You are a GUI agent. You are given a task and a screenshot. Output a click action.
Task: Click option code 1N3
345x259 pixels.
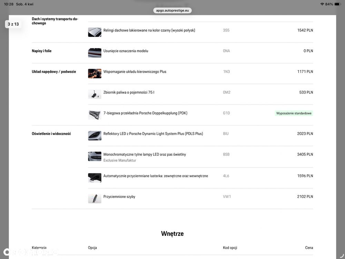[226, 71]
